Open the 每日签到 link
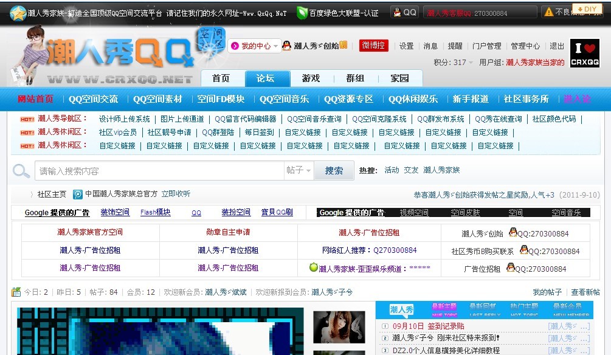Screen dimensions: 611x355 259,133
